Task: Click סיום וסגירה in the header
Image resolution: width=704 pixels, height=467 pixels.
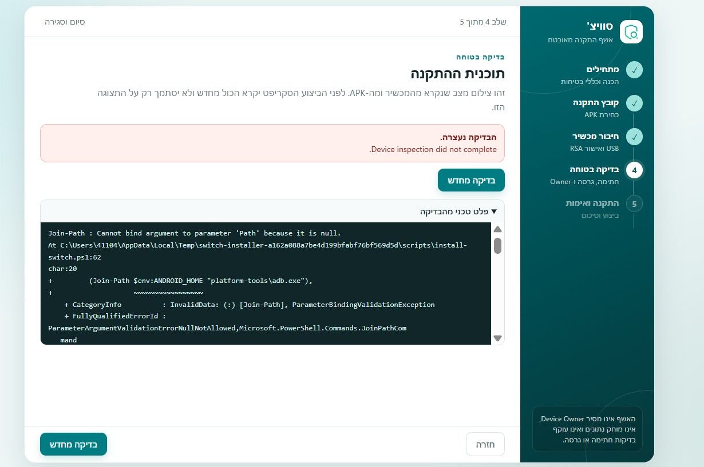Action: tap(65, 22)
